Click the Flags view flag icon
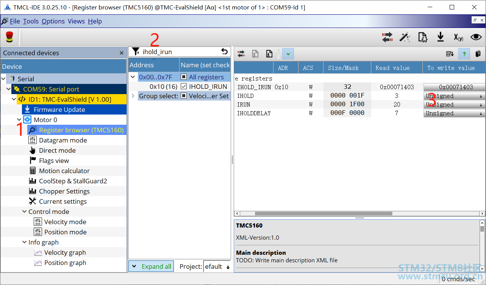486x285 pixels. pos(33,161)
